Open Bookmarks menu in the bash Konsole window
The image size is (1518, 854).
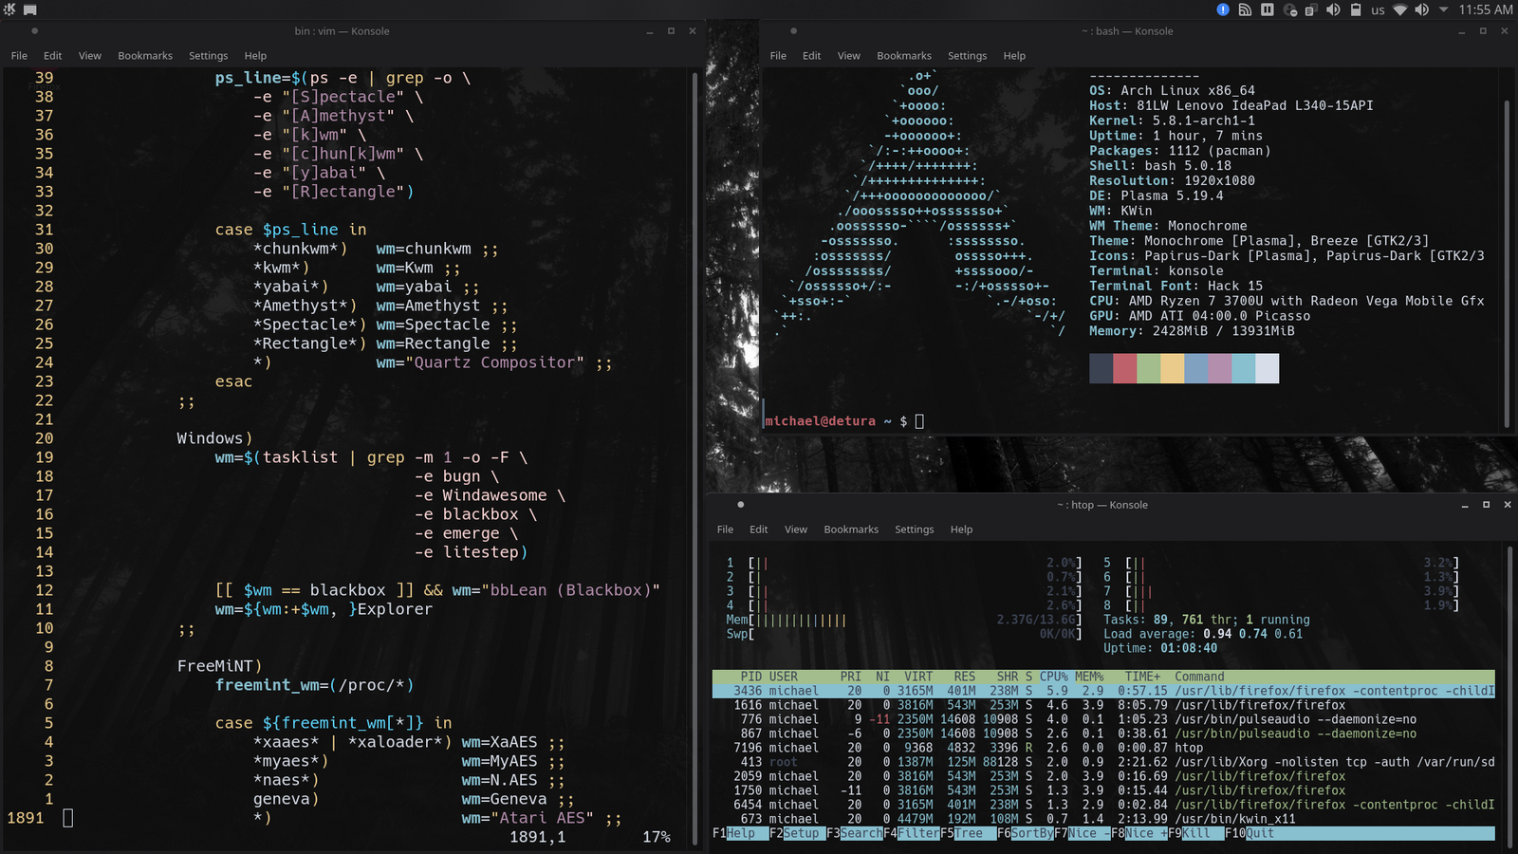pos(904,56)
